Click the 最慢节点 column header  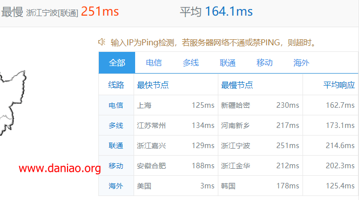click(237, 85)
